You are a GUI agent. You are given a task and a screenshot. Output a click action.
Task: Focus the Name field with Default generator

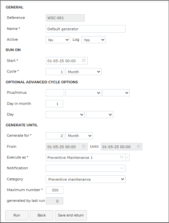86,29
